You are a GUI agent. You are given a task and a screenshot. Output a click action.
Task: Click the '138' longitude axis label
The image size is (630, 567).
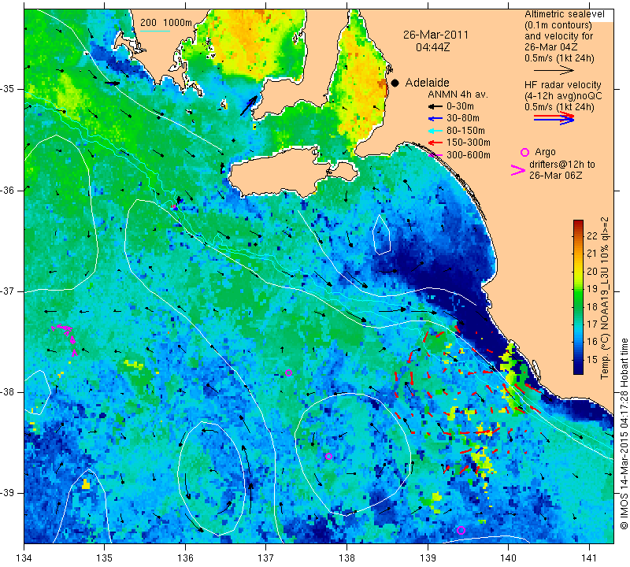(346, 558)
